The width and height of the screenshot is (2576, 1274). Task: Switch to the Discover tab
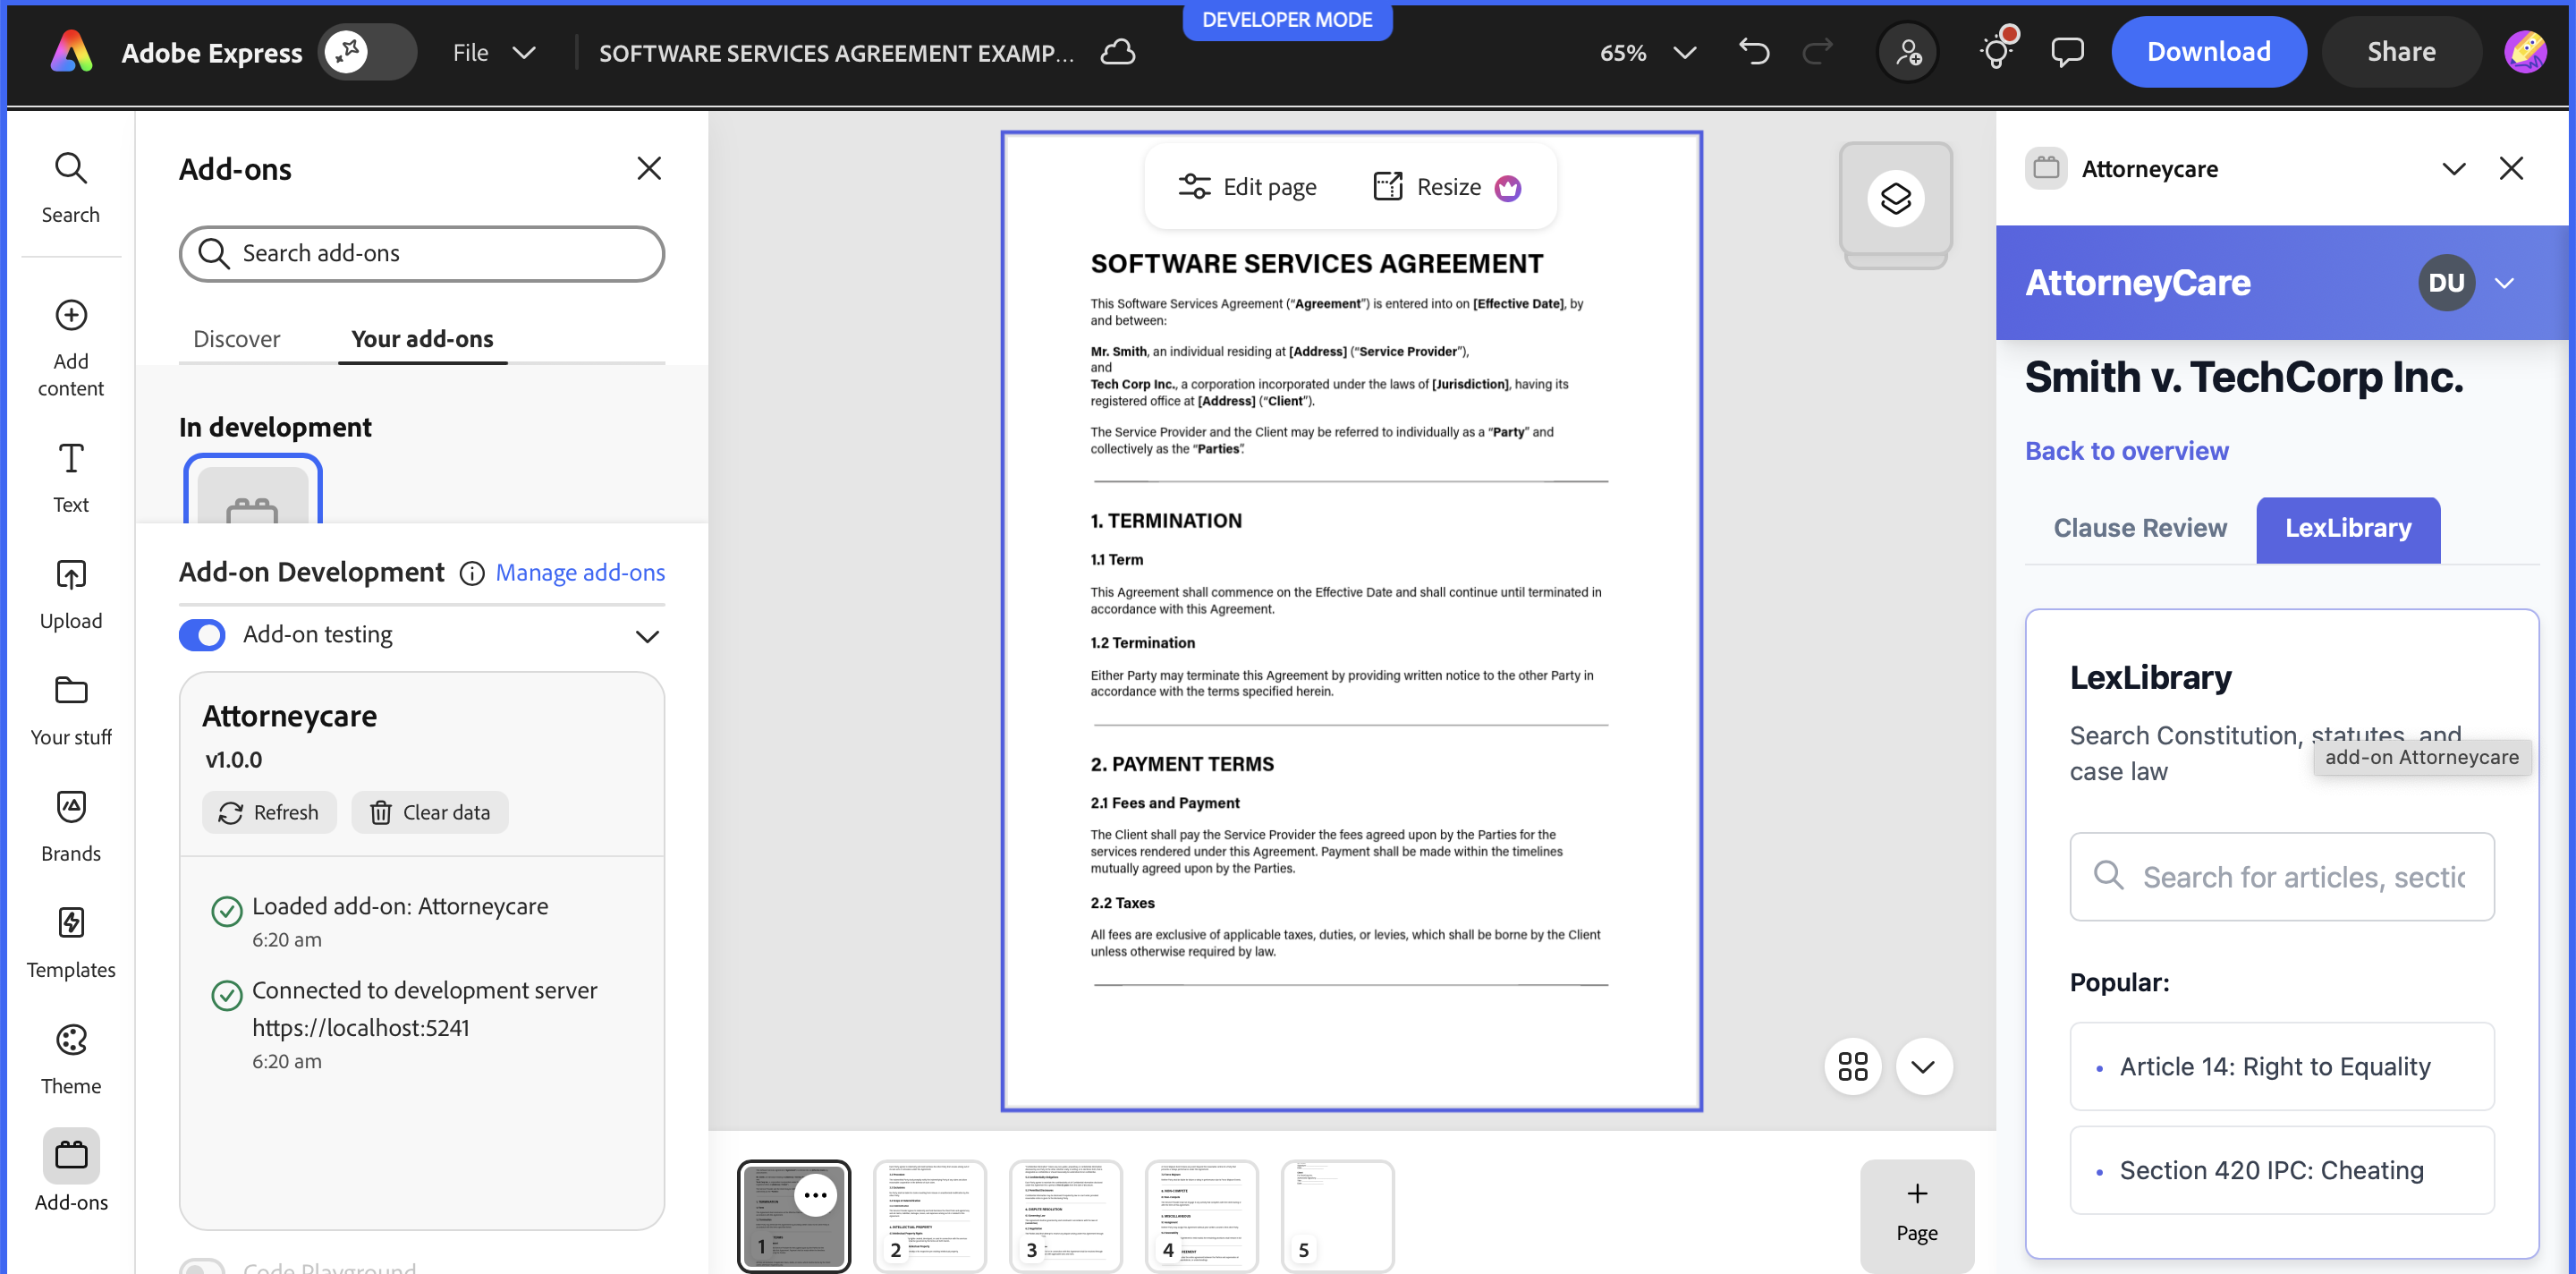(x=236, y=339)
